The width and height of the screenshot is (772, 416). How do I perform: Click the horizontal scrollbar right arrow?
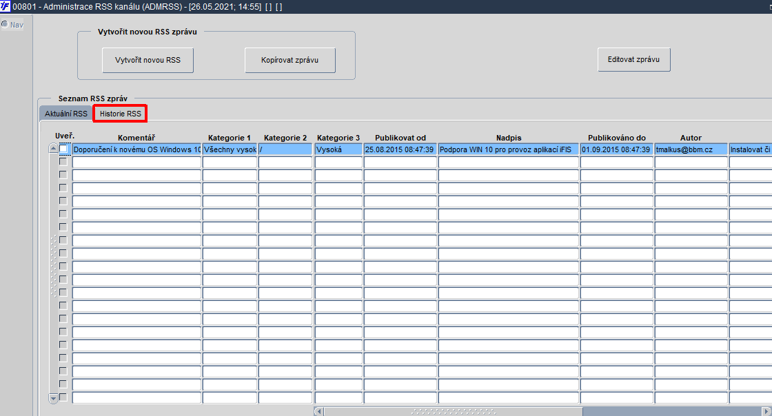pyautogui.click(x=766, y=412)
